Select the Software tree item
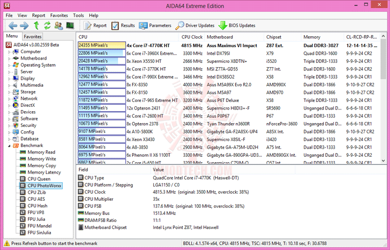Screen dimensions: 390x250 tap(29, 119)
